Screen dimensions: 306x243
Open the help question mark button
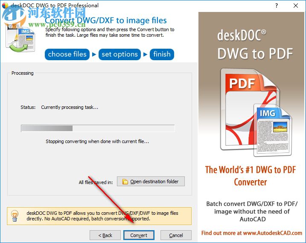276,6
